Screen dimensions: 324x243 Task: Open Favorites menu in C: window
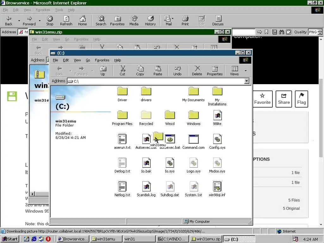coord(102,60)
